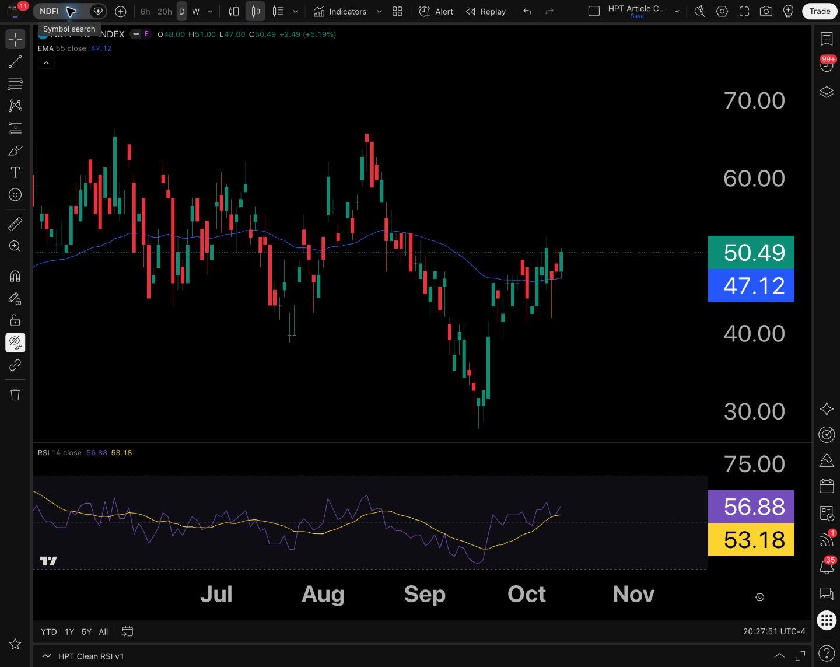840x667 pixels.
Task: Toggle magnet mode on
Action: click(15, 276)
